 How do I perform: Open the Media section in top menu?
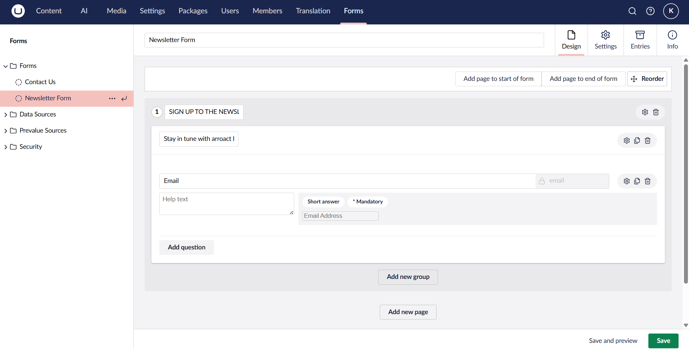pyautogui.click(x=116, y=11)
